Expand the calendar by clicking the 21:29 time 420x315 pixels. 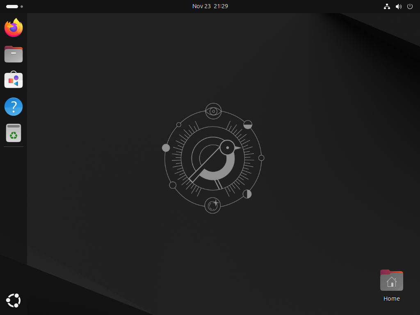coord(221,6)
